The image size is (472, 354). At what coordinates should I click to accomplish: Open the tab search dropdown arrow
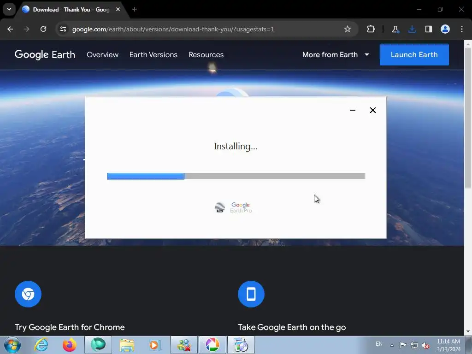point(9,9)
